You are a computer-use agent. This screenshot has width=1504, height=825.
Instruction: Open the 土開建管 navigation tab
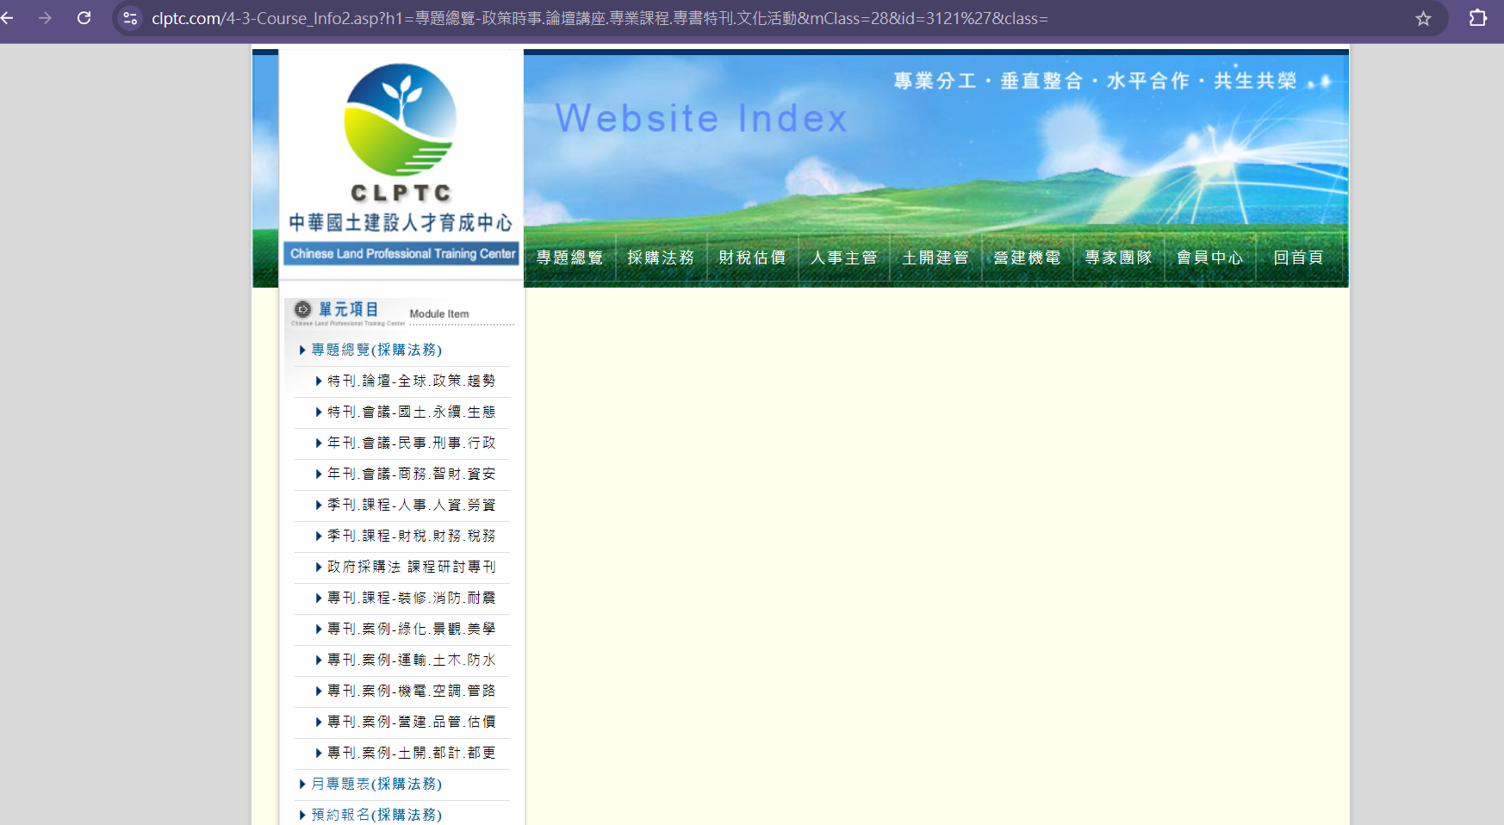click(x=935, y=257)
